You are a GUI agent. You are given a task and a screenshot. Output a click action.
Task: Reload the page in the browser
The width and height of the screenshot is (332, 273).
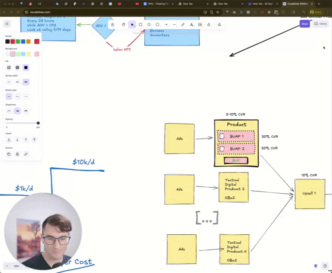(18, 12)
